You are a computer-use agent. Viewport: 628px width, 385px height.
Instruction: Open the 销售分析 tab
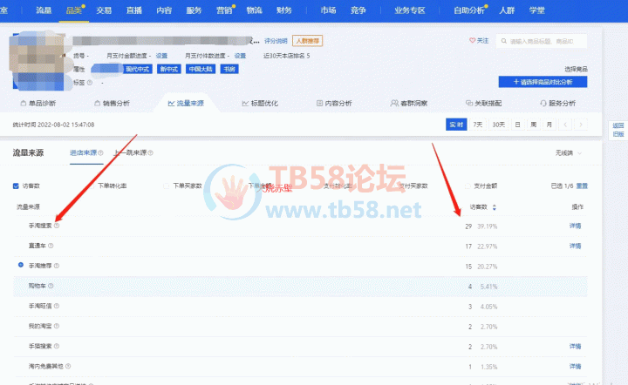(x=111, y=103)
